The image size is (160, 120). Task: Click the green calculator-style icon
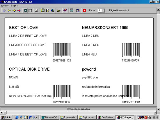click(72, 10)
